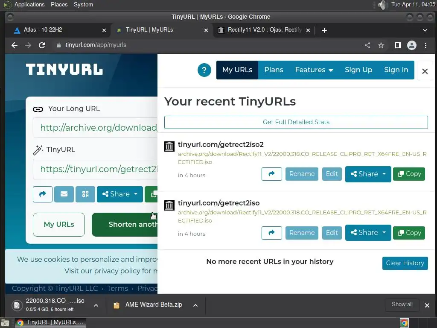
Task: Click Sign In in the nav bar
Action: [396, 70]
